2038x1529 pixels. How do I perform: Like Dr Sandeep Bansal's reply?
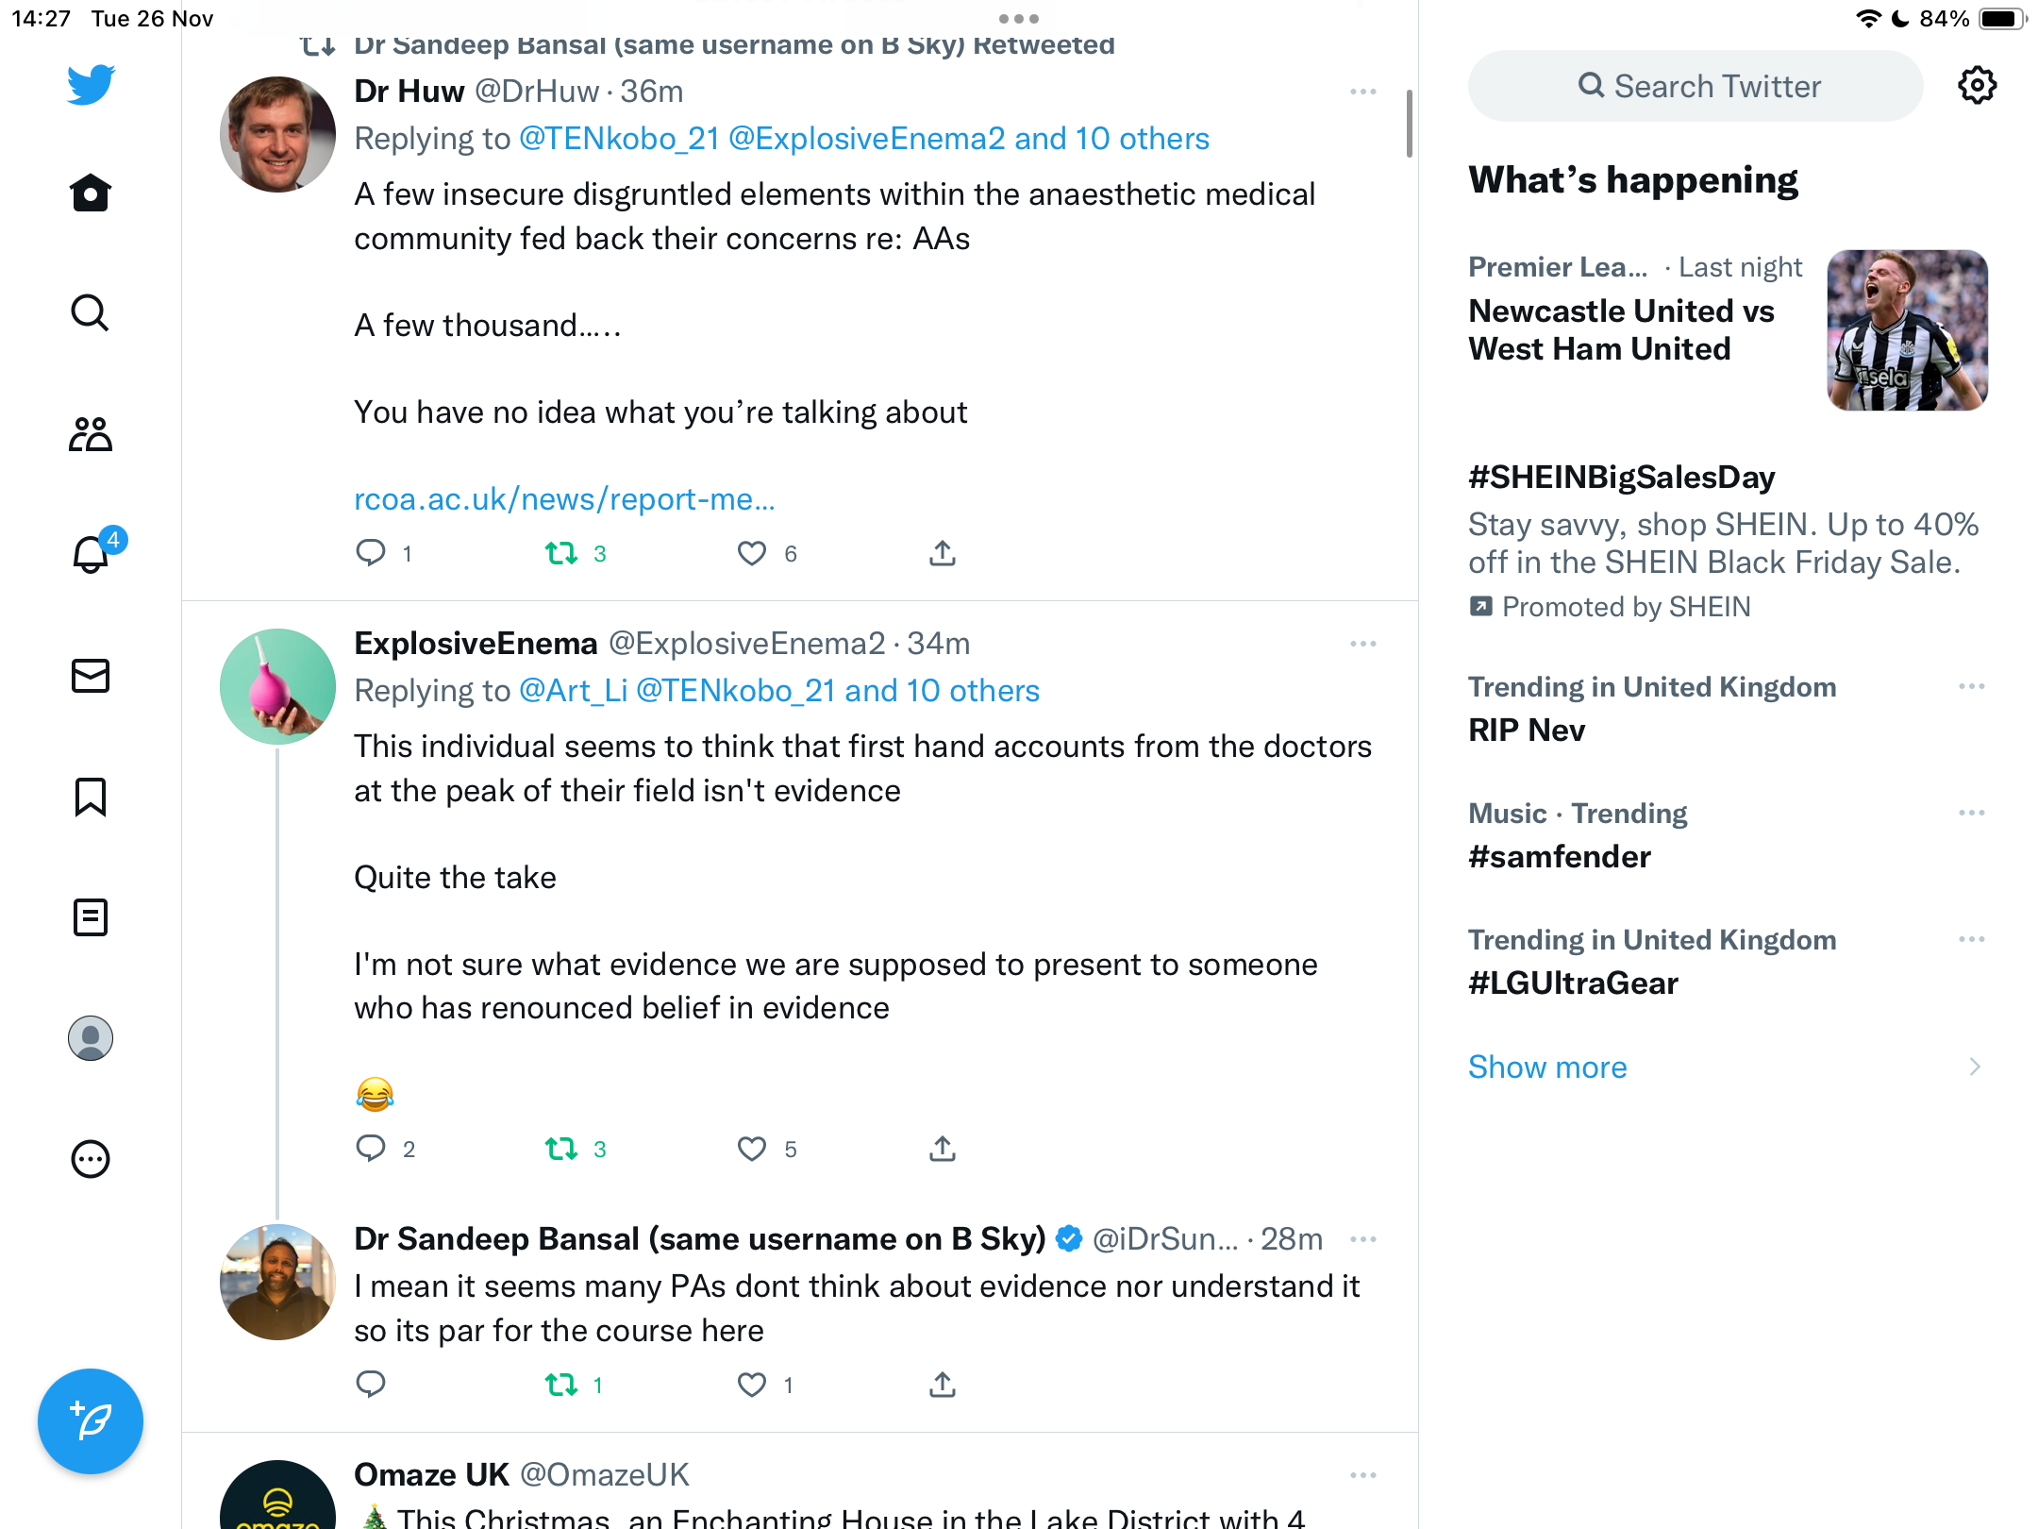tap(752, 1385)
